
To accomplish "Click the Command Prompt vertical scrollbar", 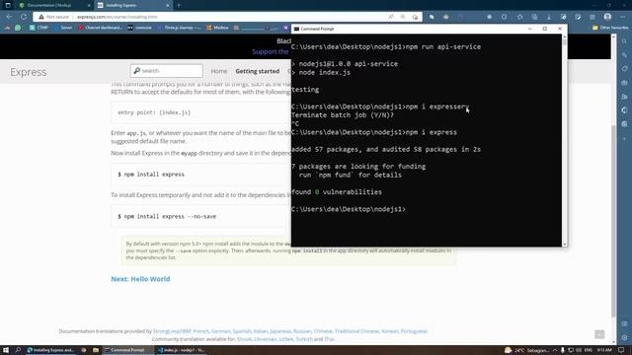I will pos(564,140).
